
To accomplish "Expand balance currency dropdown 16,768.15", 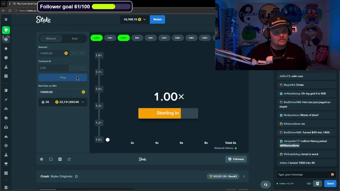I will click(144, 19).
